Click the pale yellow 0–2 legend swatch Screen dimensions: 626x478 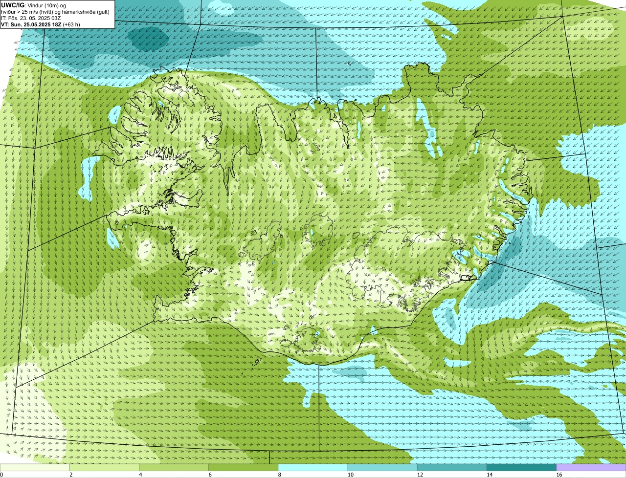[x=35, y=468]
